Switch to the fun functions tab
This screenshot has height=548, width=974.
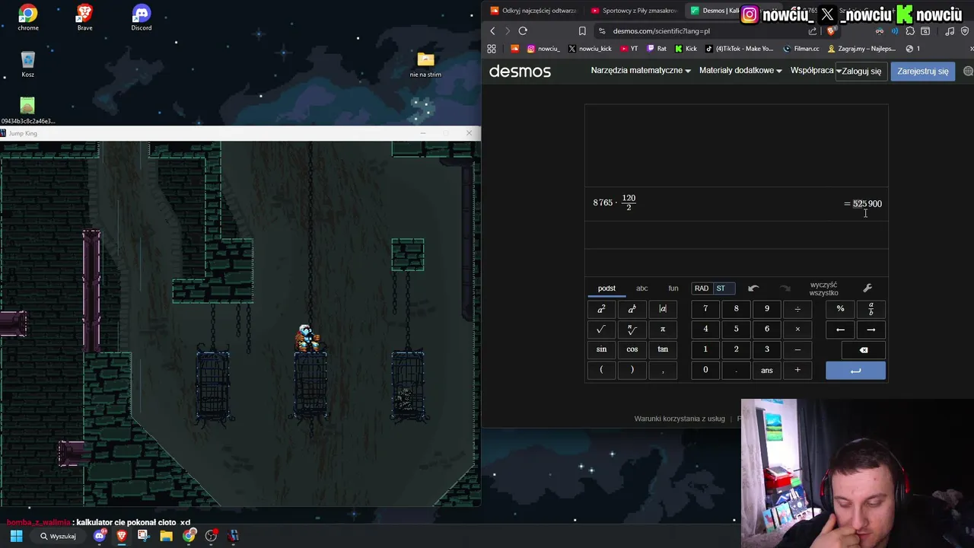[x=673, y=288]
